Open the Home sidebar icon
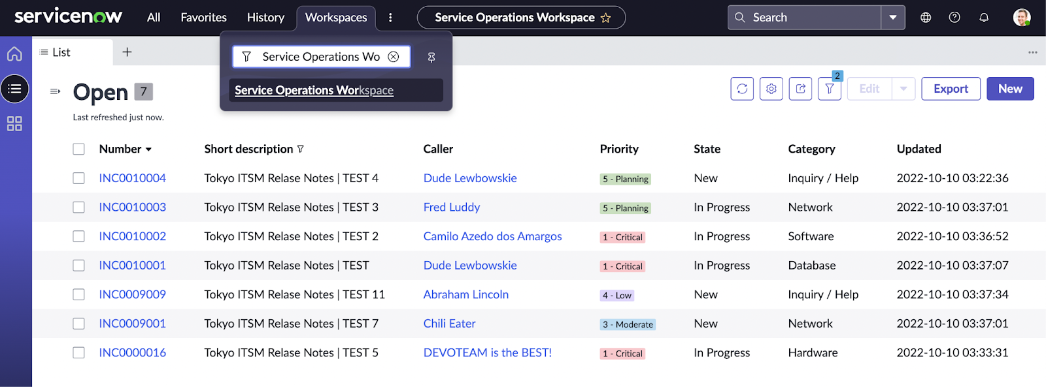The image size is (1046, 387). pos(14,54)
